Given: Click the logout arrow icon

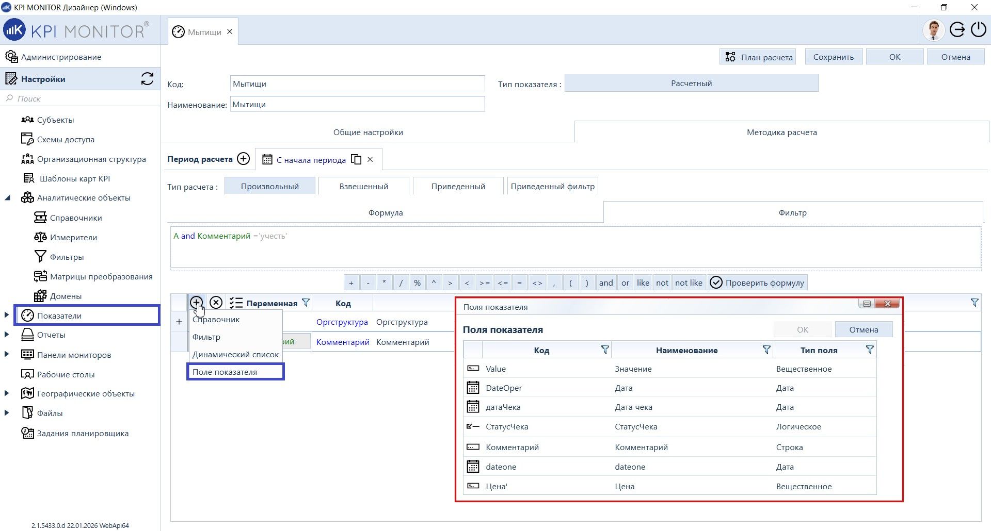Looking at the screenshot, I should [x=957, y=30].
